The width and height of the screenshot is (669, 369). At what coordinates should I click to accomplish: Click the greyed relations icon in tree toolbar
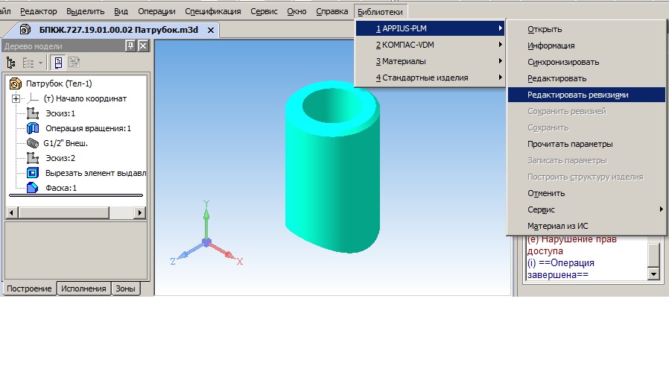point(74,63)
